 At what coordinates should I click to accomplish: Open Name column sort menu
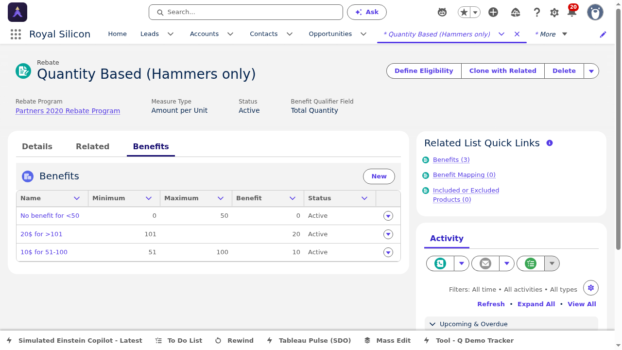(x=77, y=198)
